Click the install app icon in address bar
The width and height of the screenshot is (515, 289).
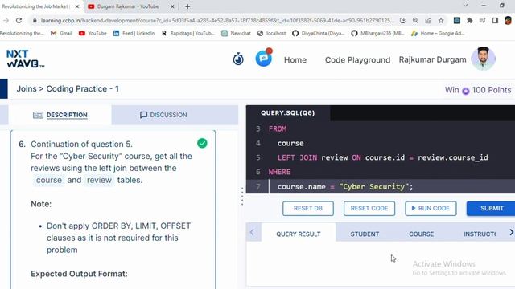point(402,20)
